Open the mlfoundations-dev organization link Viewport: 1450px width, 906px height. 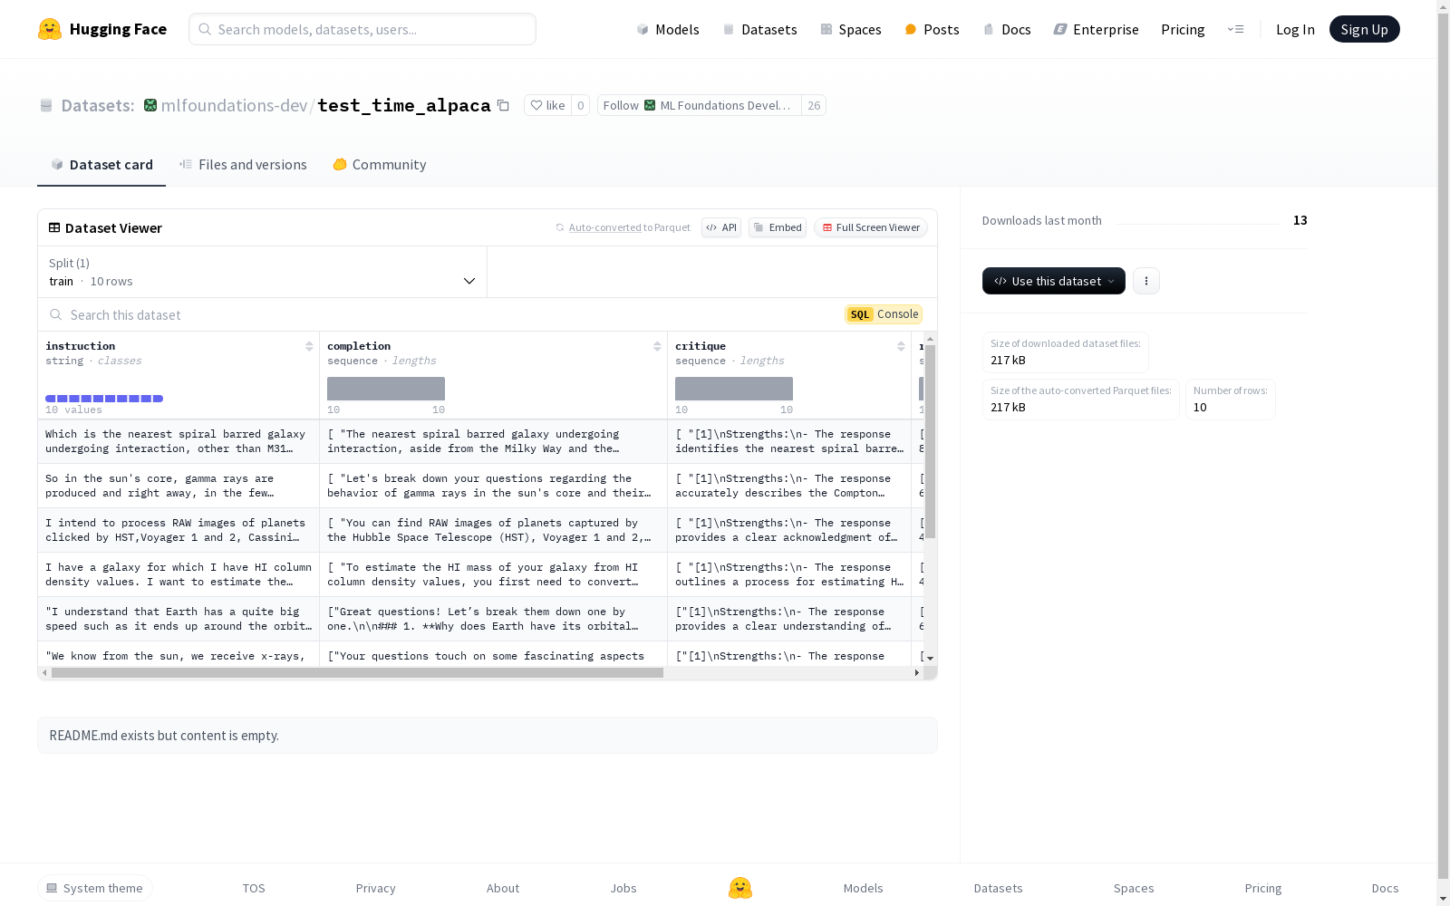(234, 105)
